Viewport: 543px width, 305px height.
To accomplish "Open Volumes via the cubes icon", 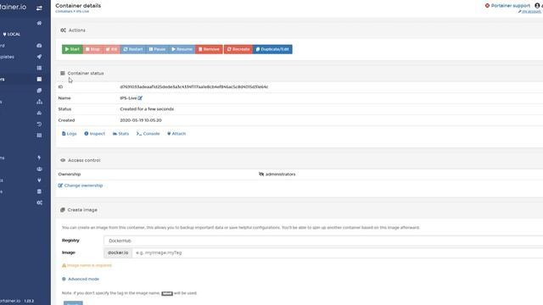I will (x=39, y=113).
